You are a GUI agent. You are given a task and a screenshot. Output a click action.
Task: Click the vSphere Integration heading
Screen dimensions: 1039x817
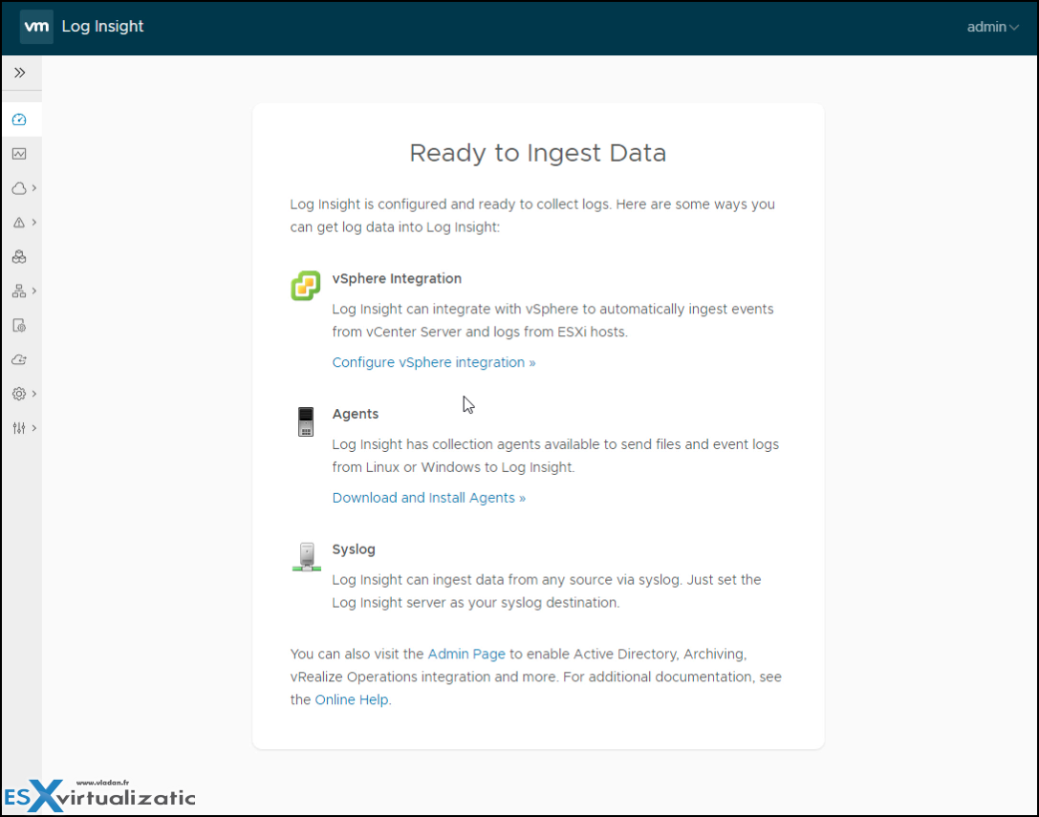397,279
